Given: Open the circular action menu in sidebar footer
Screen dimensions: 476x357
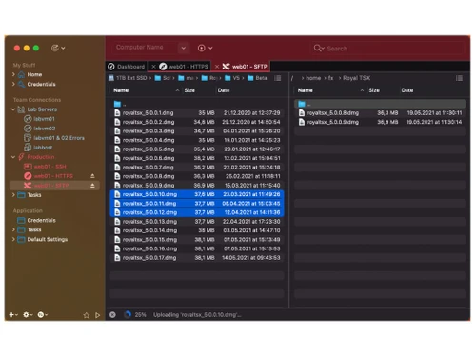Looking at the screenshot, I should pyautogui.click(x=42, y=315).
